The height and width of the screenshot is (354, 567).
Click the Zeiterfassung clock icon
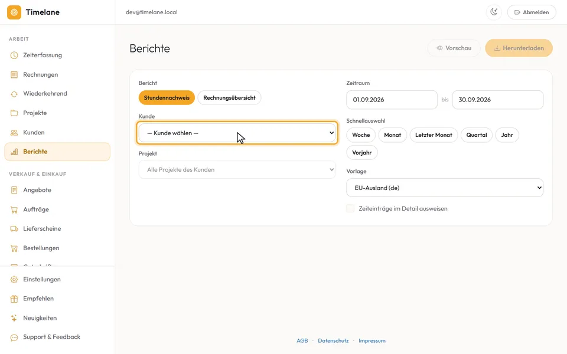pos(14,55)
